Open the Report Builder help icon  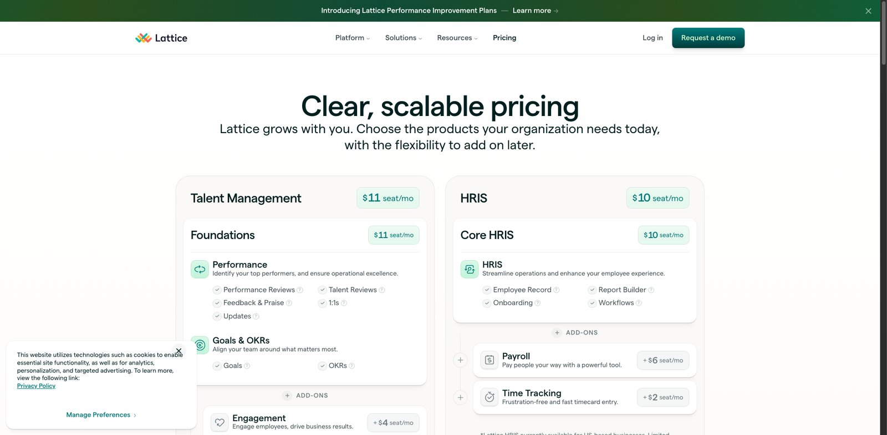click(x=651, y=290)
